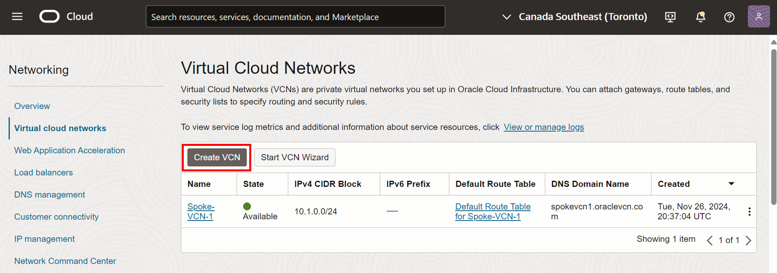This screenshot has width=777, height=273.
Task: Click the search resources input field
Action: [295, 17]
